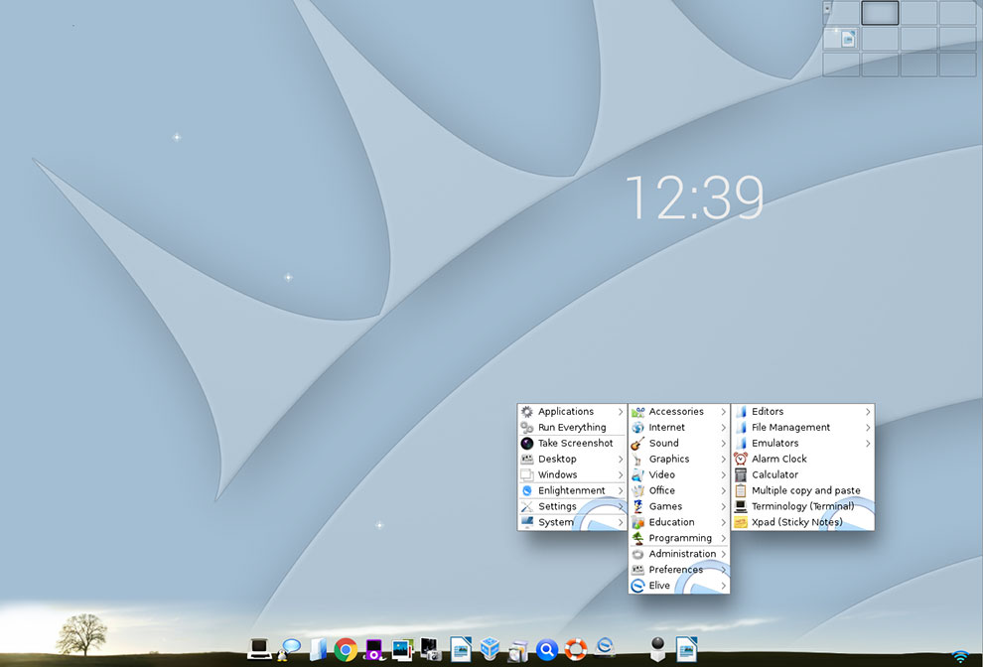The image size is (983, 667).
Task: Open the photo viewer dock icon
Action: pyautogui.click(x=402, y=650)
